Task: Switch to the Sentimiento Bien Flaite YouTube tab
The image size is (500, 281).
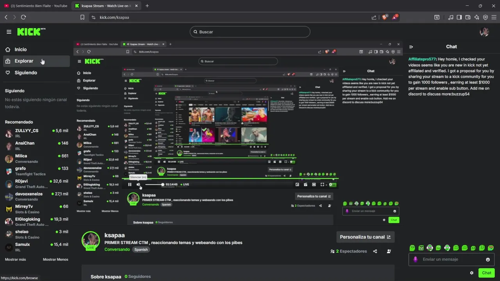Action: pos(35,6)
